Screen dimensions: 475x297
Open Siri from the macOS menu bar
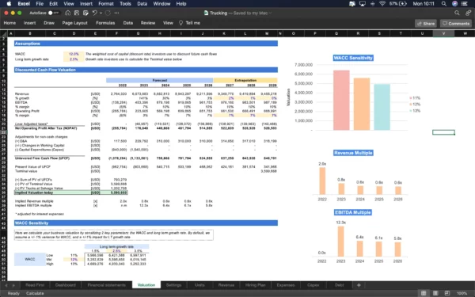tap(454, 4)
